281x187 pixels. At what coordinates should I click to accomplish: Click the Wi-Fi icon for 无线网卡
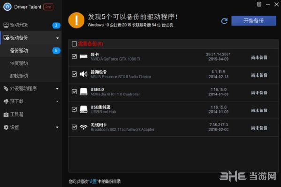point(84,127)
